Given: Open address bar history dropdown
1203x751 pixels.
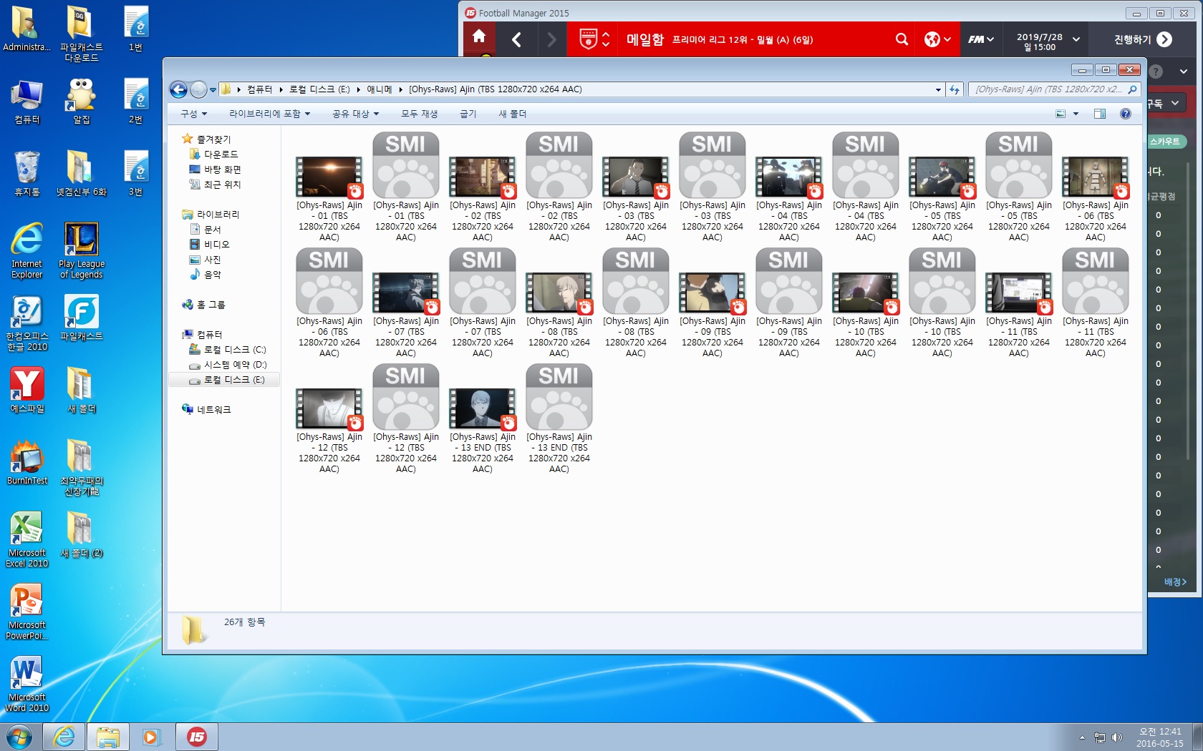Looking at the screenshot, I should click(938, 90).
